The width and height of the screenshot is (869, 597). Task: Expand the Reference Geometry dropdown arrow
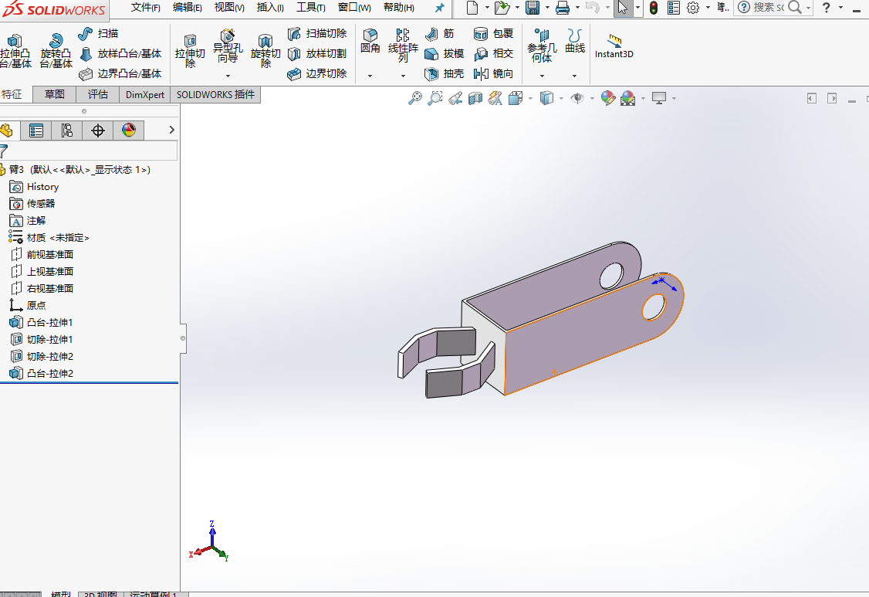[x=542, y=76]
